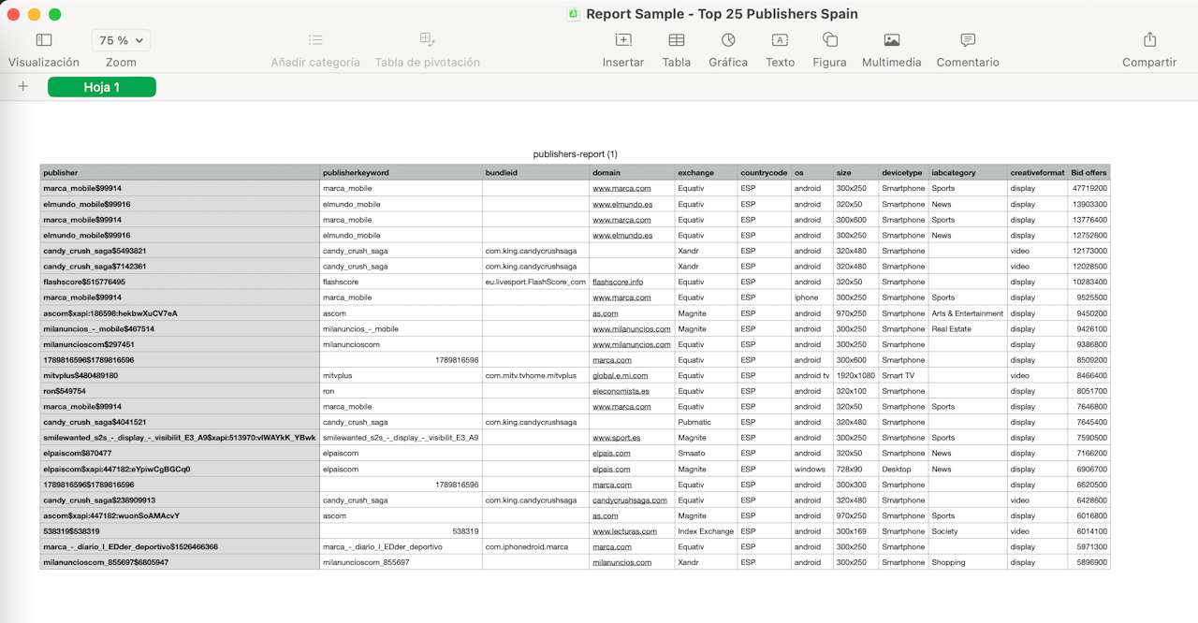Open the global.e.mi.com link
This screenshot has height=623, width=1198.
coord(620,375)
